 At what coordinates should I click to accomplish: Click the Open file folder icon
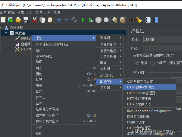coord(18,20)
